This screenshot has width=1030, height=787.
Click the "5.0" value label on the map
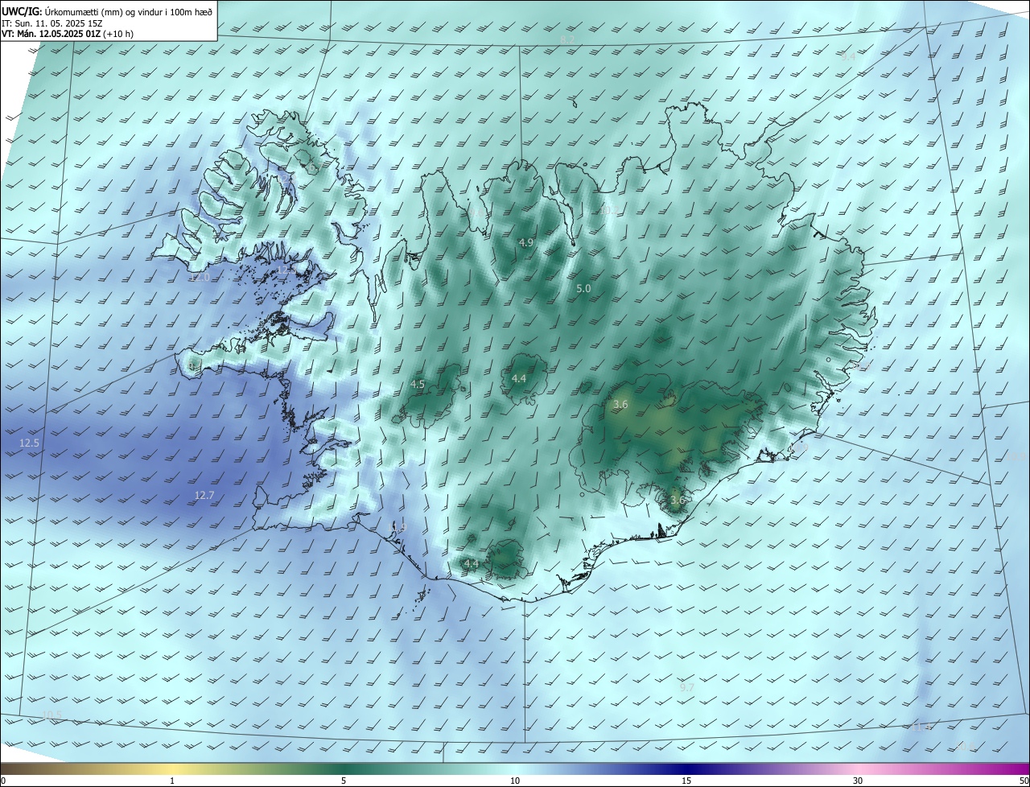(x=583, y=288)
